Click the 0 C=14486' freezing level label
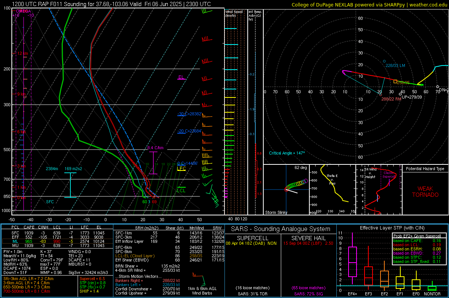This screenshot has width=449, height=298. pos(188,163)
